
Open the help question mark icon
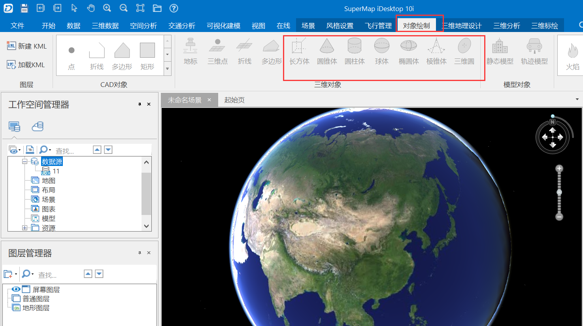(174, 8)
